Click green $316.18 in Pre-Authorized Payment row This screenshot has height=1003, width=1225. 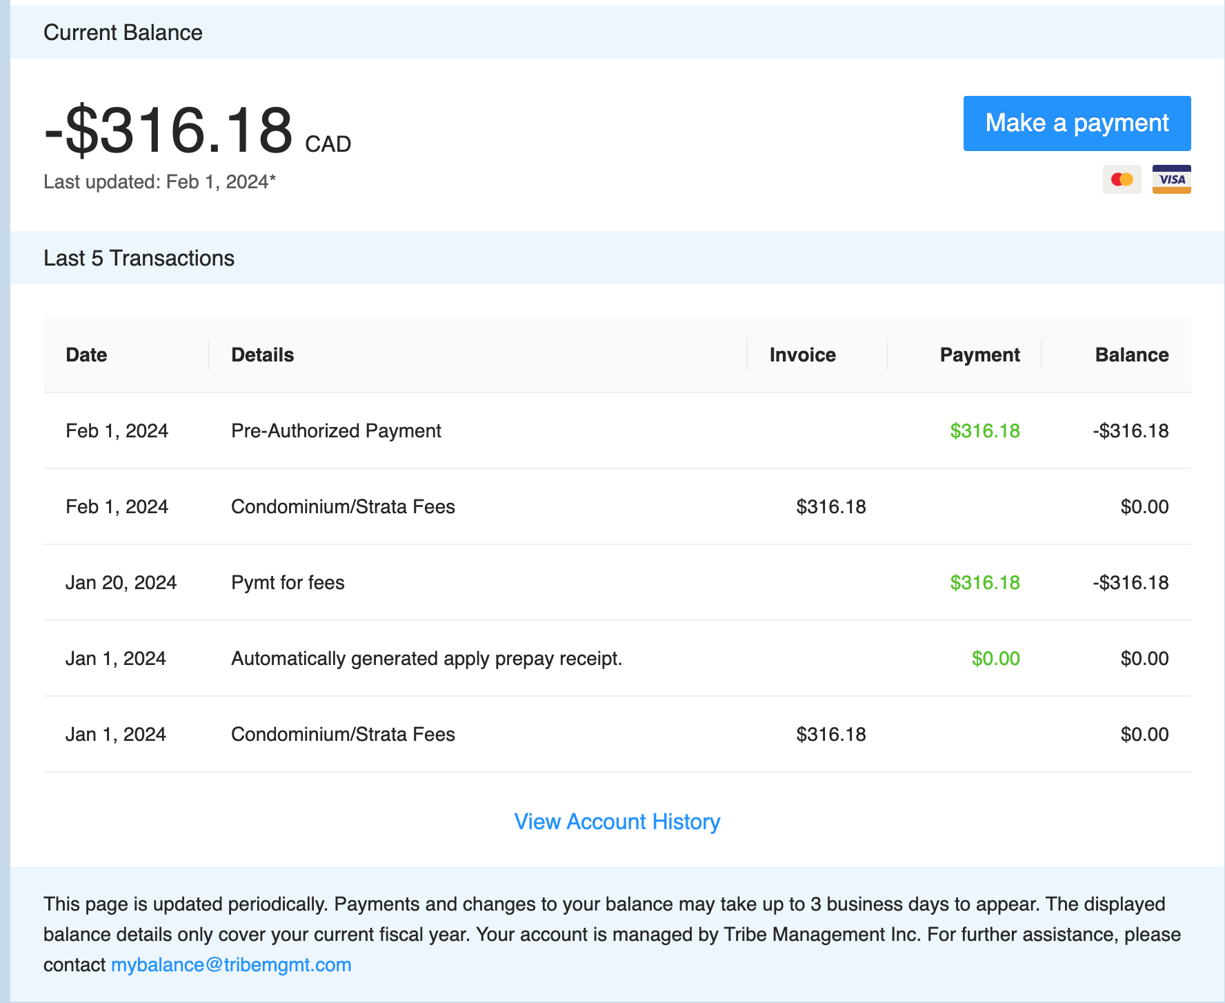pyautogui.click(x=985, y=430)
